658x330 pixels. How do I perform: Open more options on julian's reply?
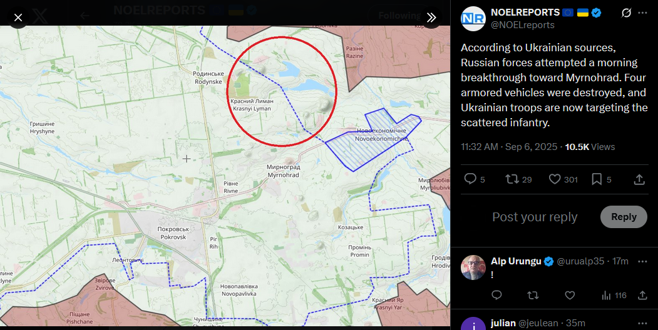tap(642, 323)
